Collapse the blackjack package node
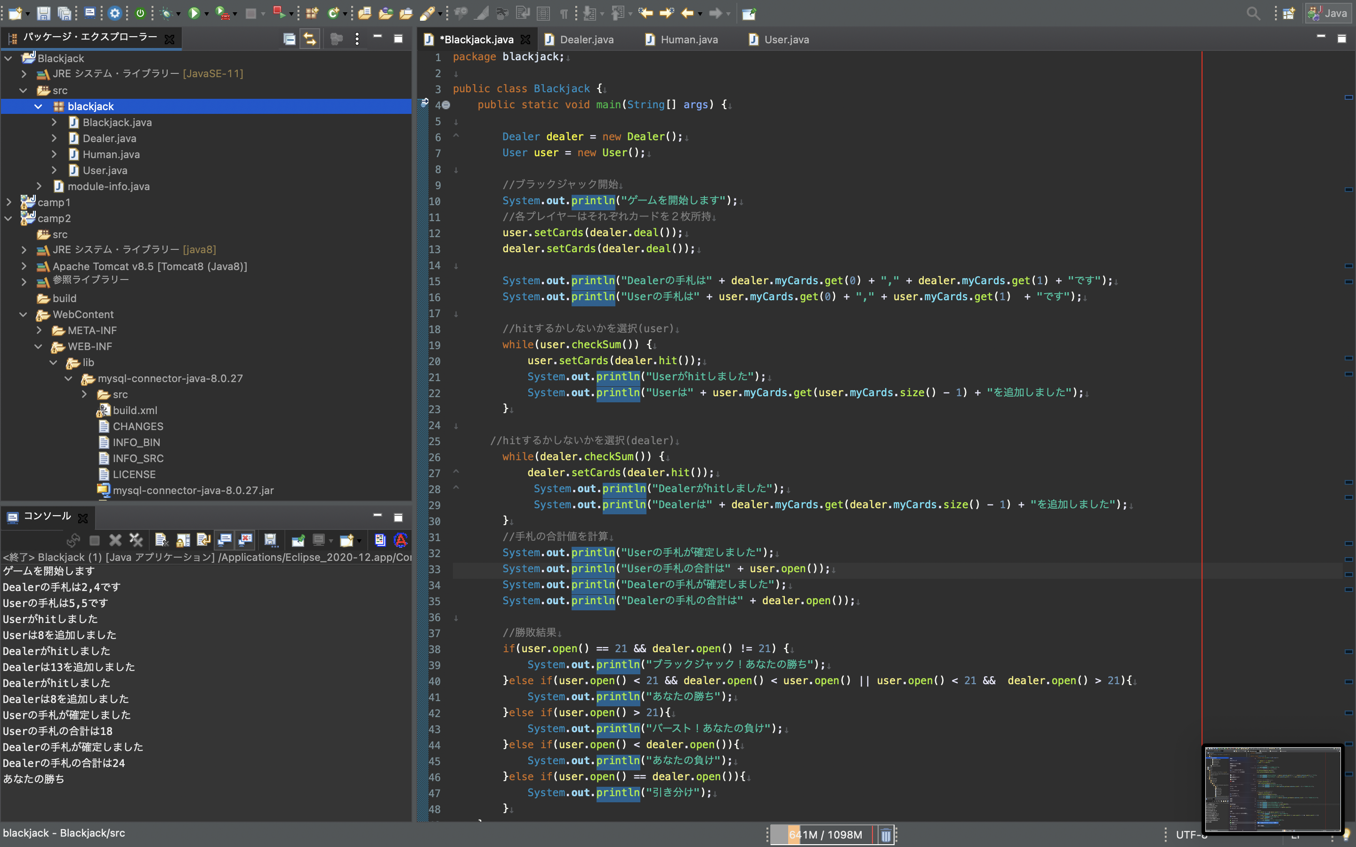The width and height of the screenshot is (1356, 847). tap(38, 106)
